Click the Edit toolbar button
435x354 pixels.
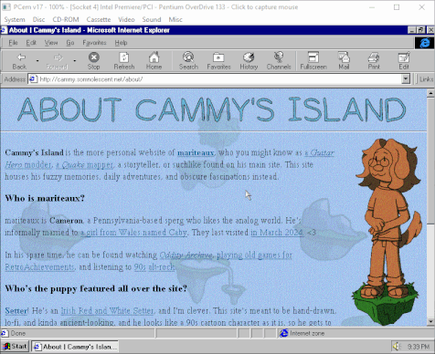pyautogui.click(x=404, y=61)
